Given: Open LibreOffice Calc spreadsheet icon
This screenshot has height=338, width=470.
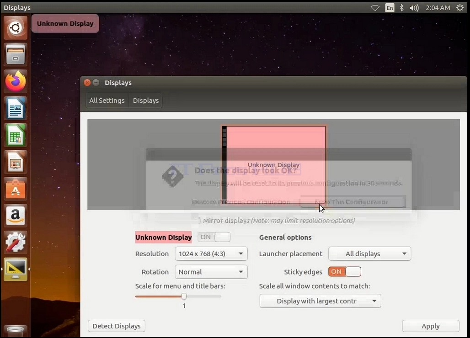Looking at the screenshot, I should tap(16, 135).
